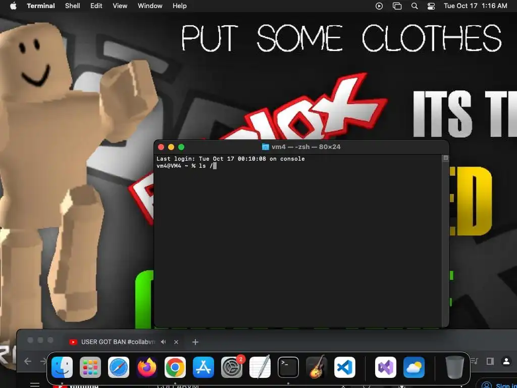
Task: Open Visual Studio Code from the Dock
Action: pos(345,367)
